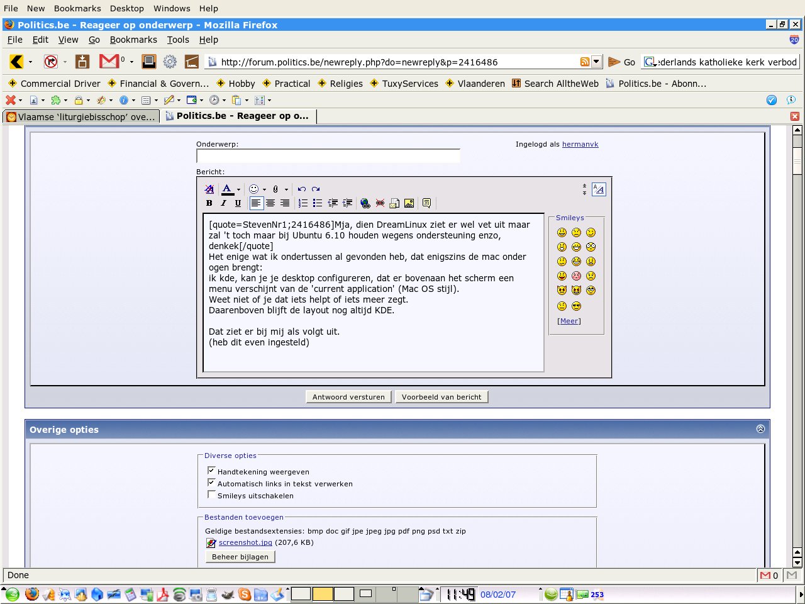
Task: Click the Gmail icon in the toolbar
Action: (109, 61)
